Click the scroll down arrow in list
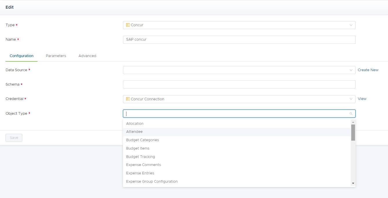 point(353,183)
